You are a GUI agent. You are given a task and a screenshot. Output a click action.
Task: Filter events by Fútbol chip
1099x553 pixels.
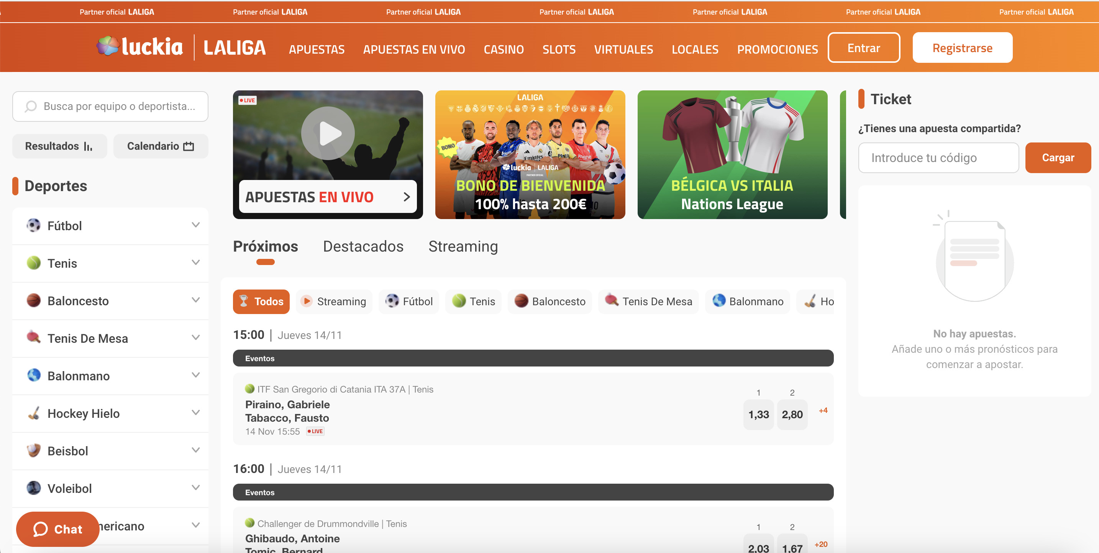tap(409, 301)
